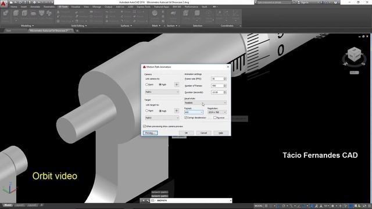
Task: Open the camera Path1 dropdown
Action: (162, 92)
